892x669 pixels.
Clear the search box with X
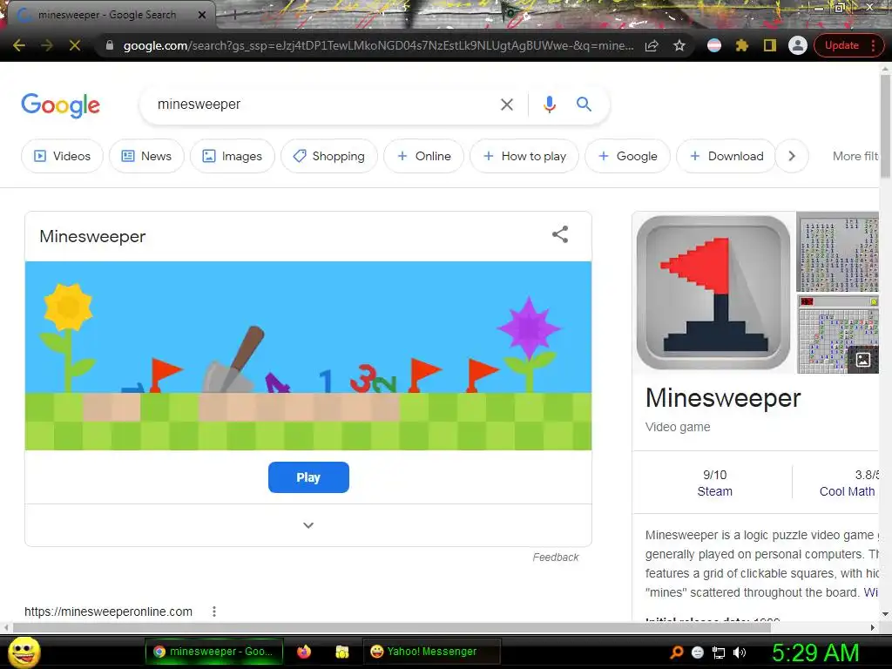(506, 105)
